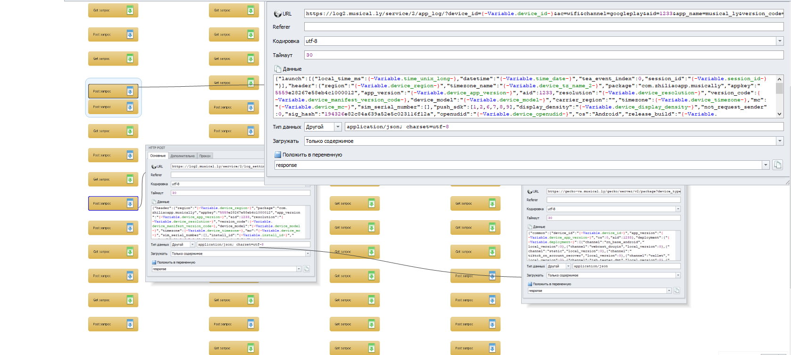Image resolution: width=791 pixels, height=355 pixels.
Task: Click the Положить в переменную save icon in the app_log panel
Action: (x=278, y=155)
